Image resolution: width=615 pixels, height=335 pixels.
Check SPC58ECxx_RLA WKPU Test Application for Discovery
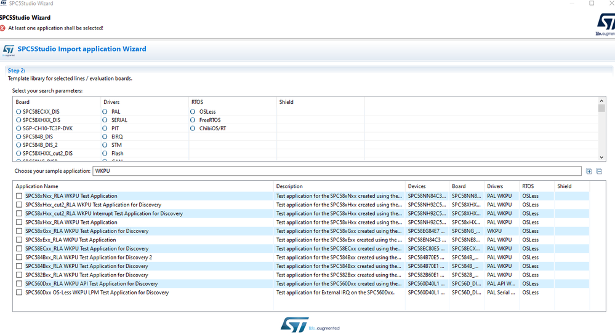click(x=19, y=248)
